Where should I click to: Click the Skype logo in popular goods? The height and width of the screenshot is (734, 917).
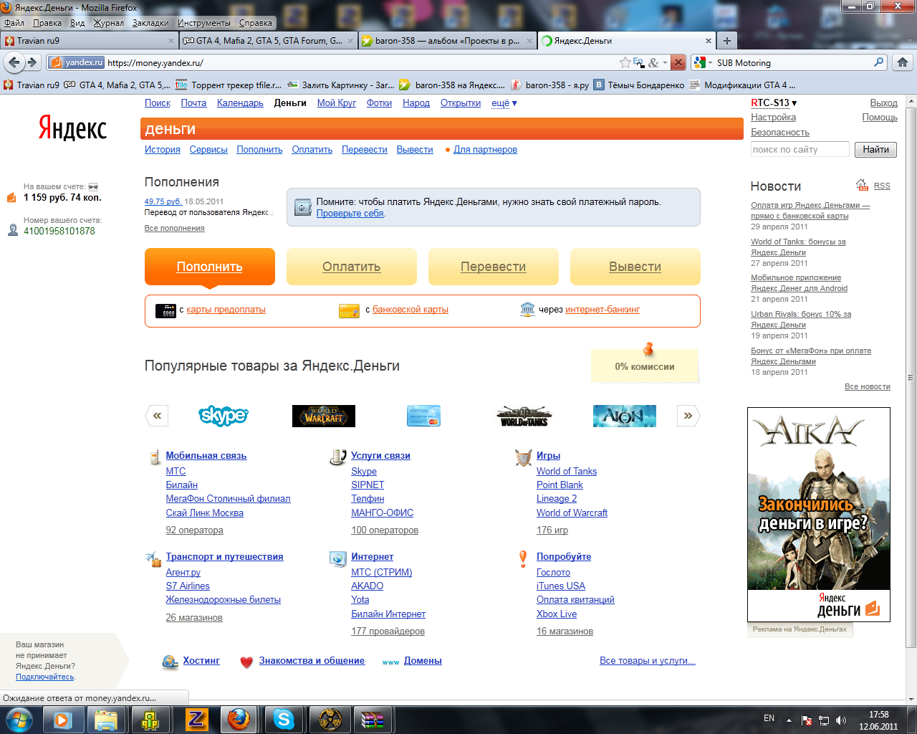click(224, 416)
